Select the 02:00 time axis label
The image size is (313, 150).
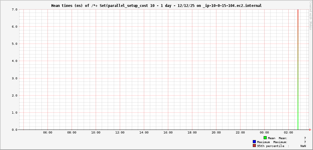pos(288,133)
